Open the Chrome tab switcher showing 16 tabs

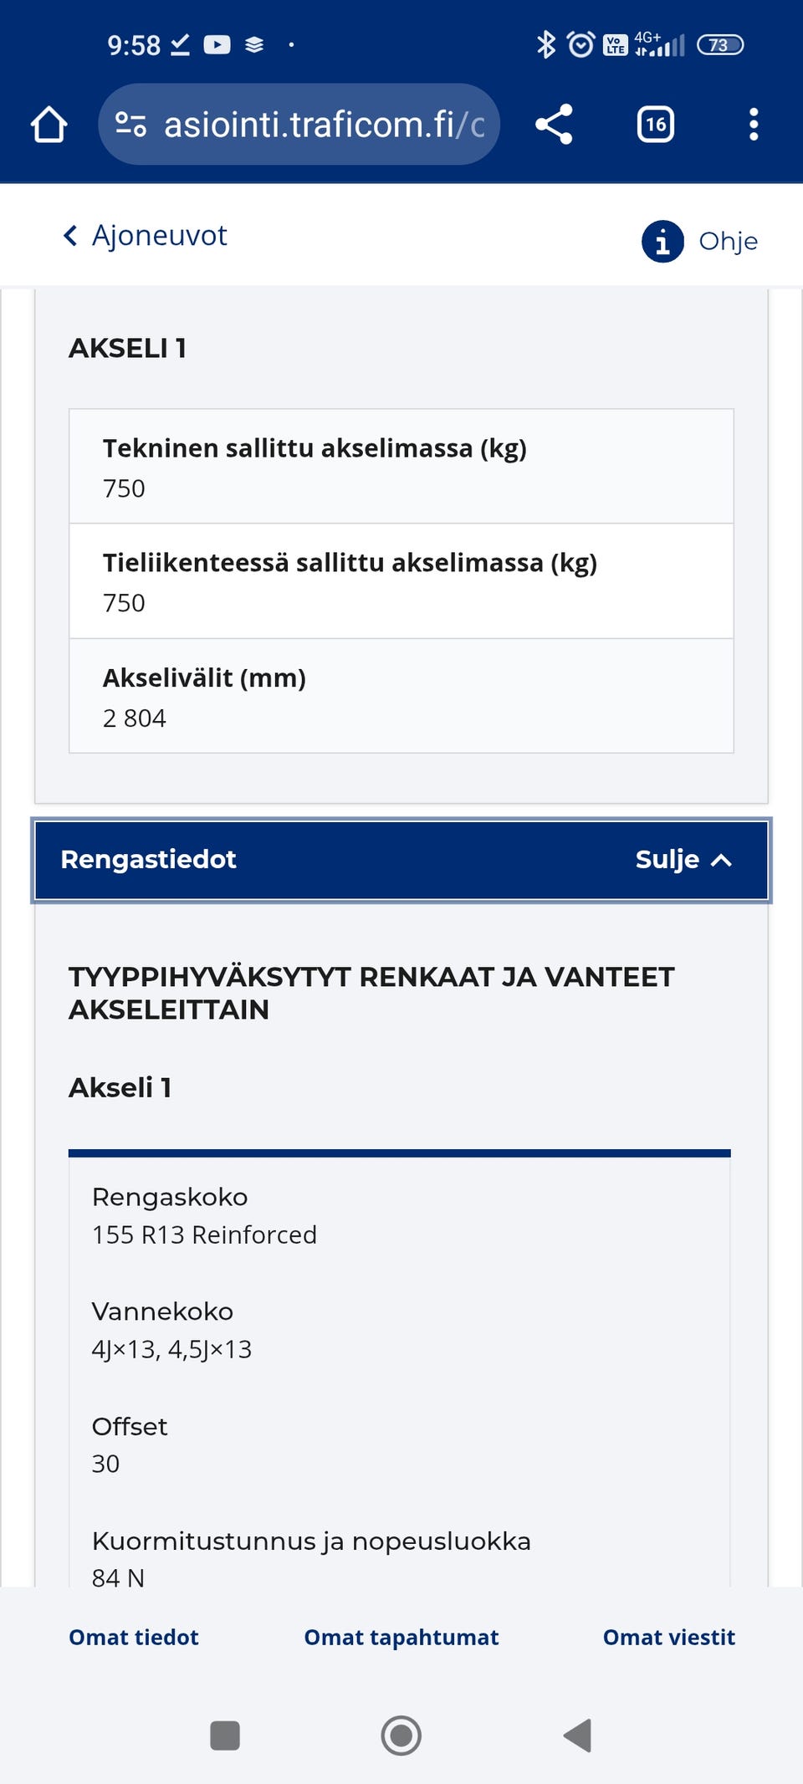(655, 124)
